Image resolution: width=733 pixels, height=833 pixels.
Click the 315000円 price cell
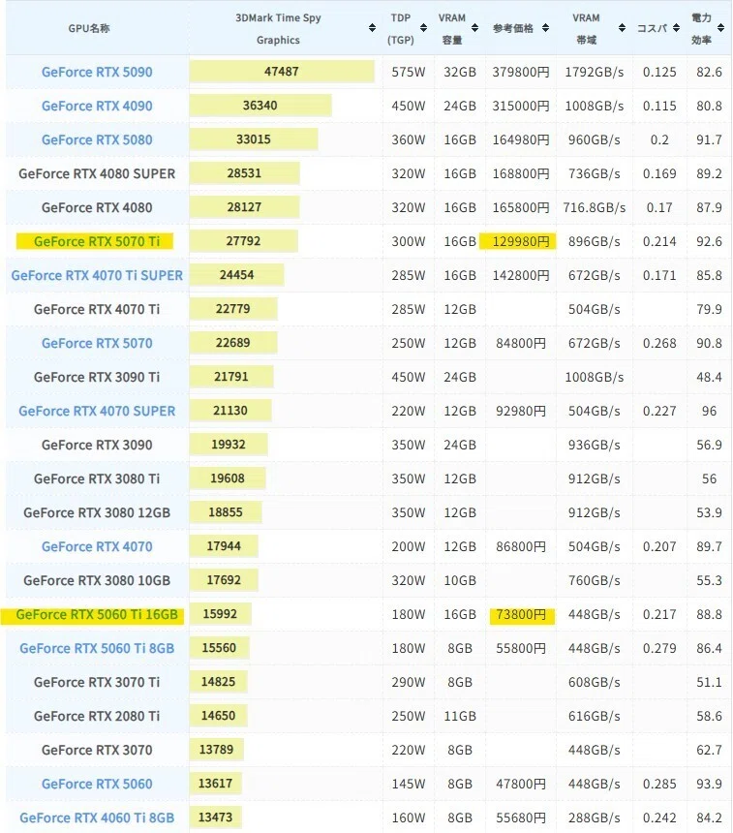[521, 106]
